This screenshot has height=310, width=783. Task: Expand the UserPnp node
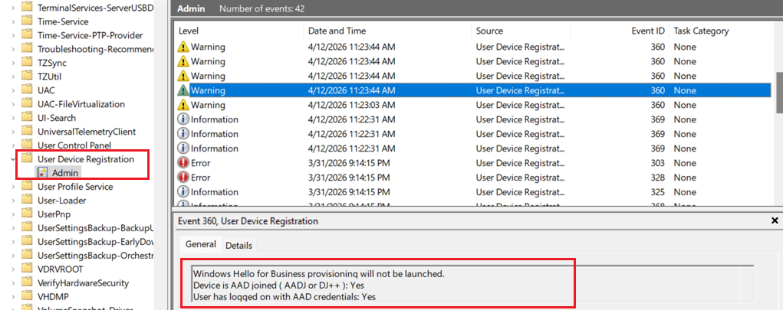[13, 214]
